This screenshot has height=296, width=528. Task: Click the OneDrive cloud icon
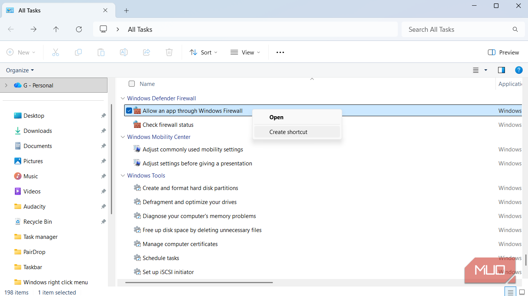tap(18, 85)
